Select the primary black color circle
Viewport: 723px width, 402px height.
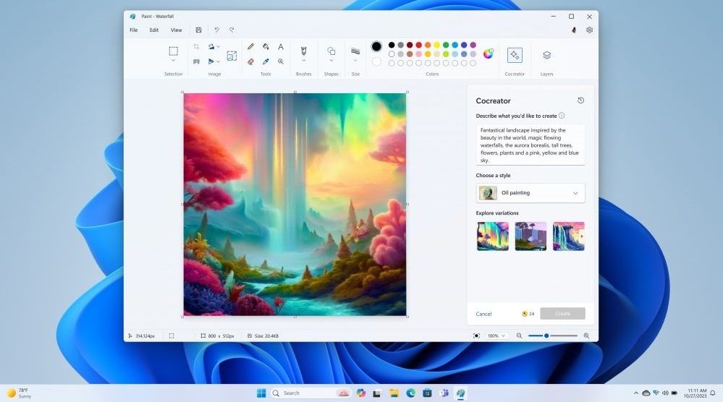[x=376, y=46]
